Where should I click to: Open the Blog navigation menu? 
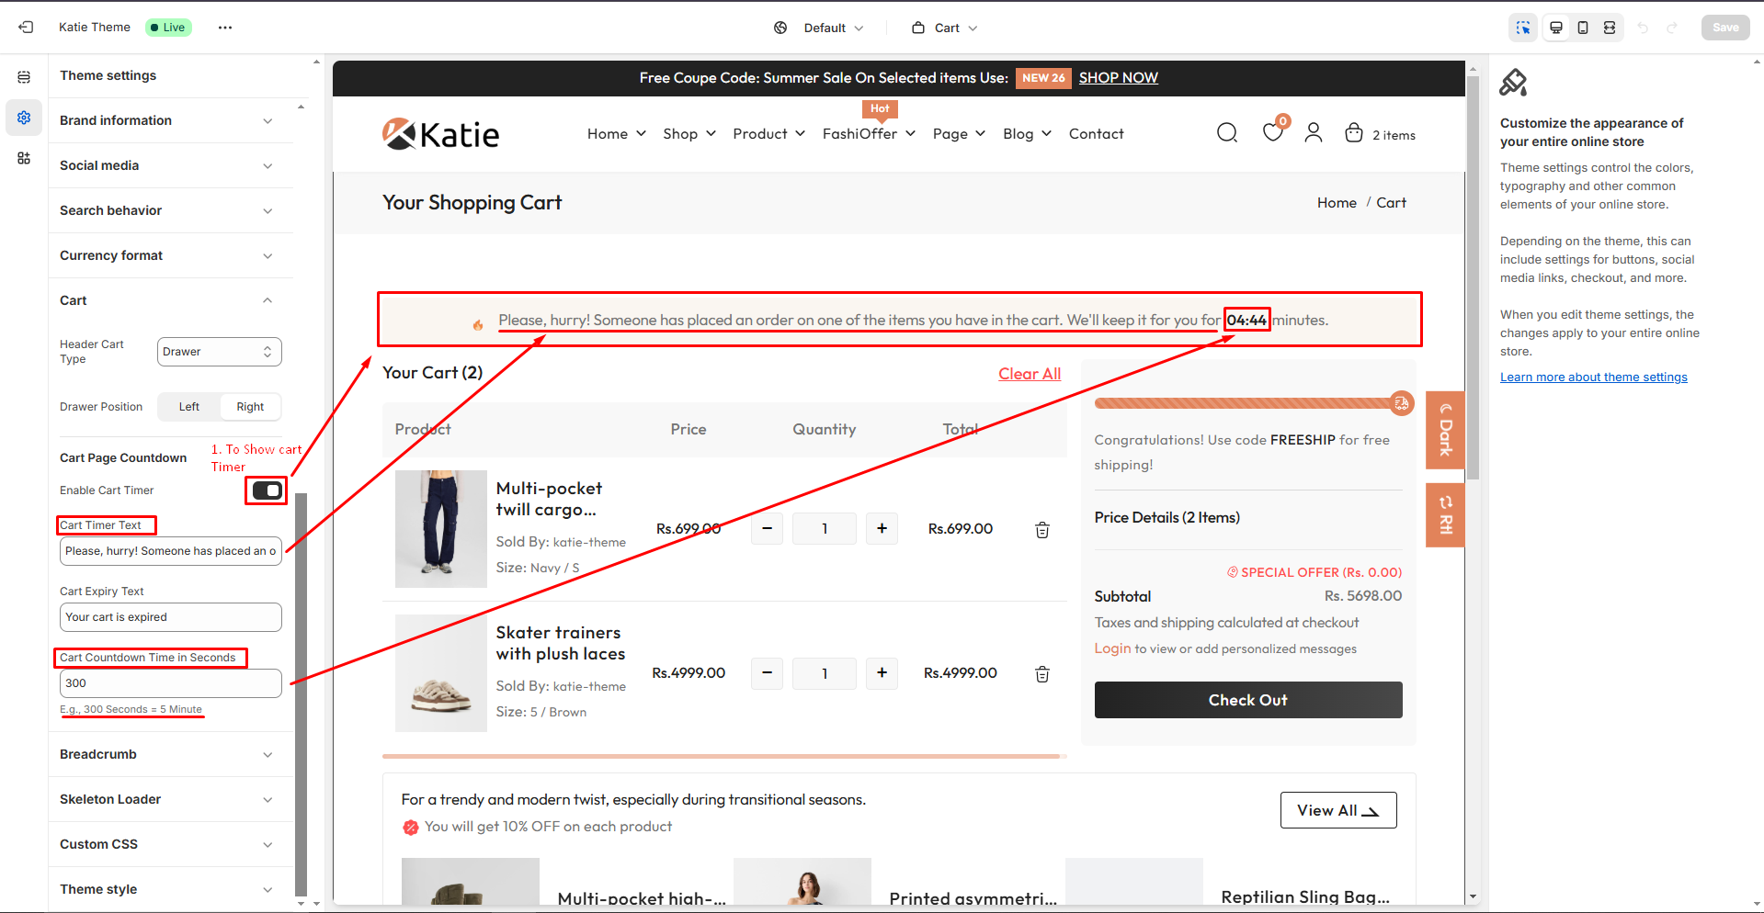point(1026,134)
